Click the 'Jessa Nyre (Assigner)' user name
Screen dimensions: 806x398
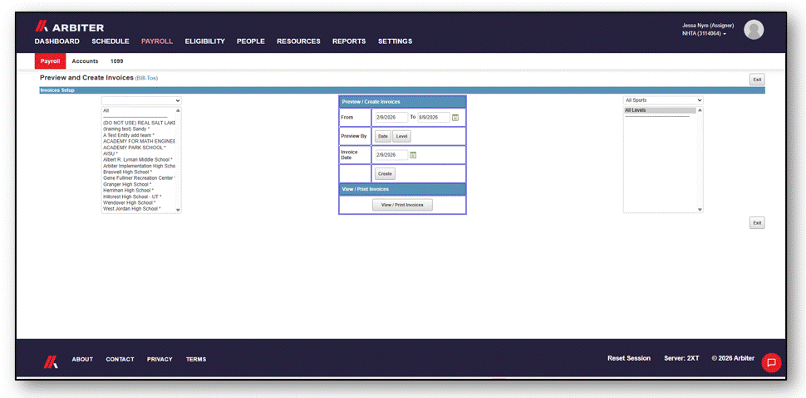(x=708, y=26)
